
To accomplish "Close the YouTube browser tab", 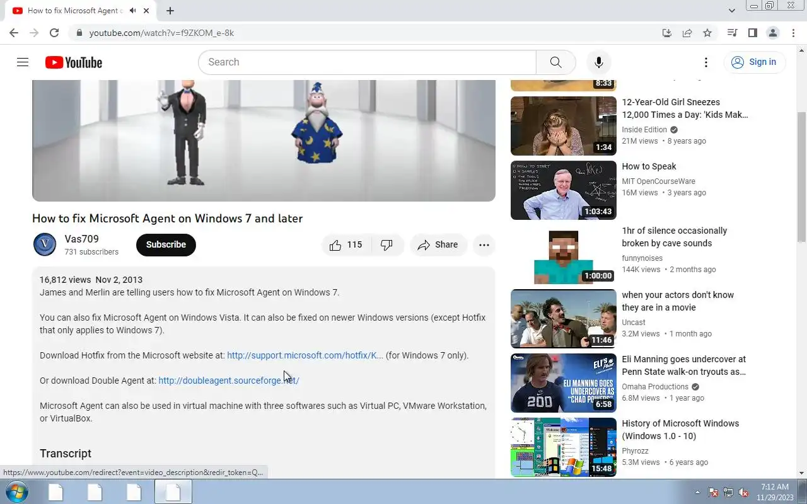I will [147, 11].
